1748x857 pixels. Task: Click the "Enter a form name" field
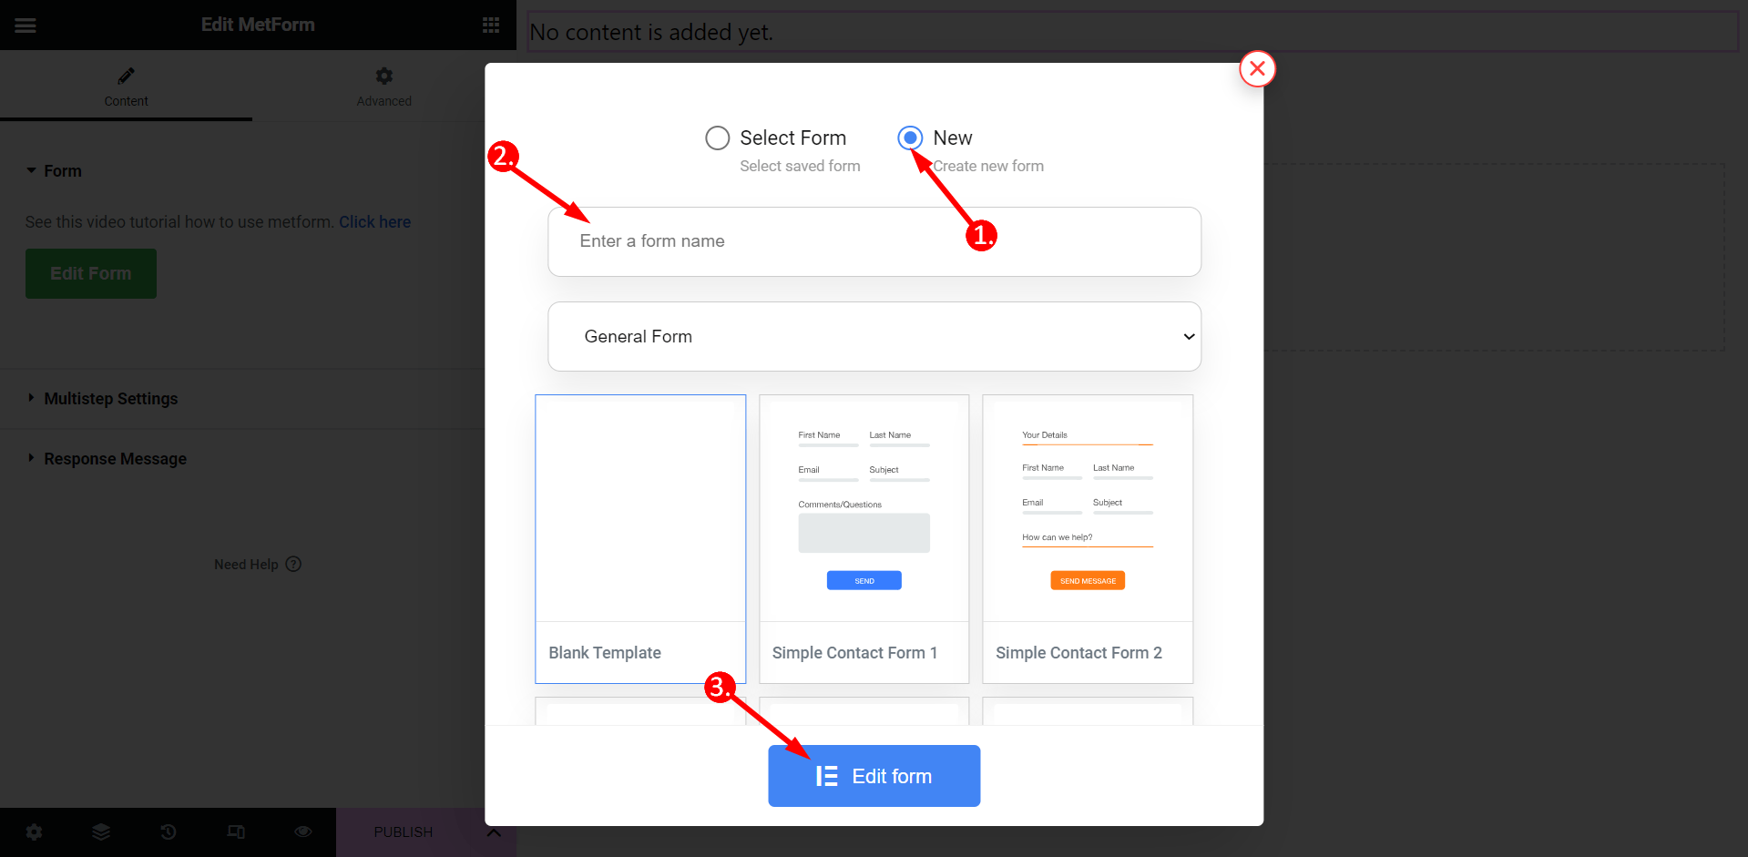pyautogui.click(x=874, y=241)
